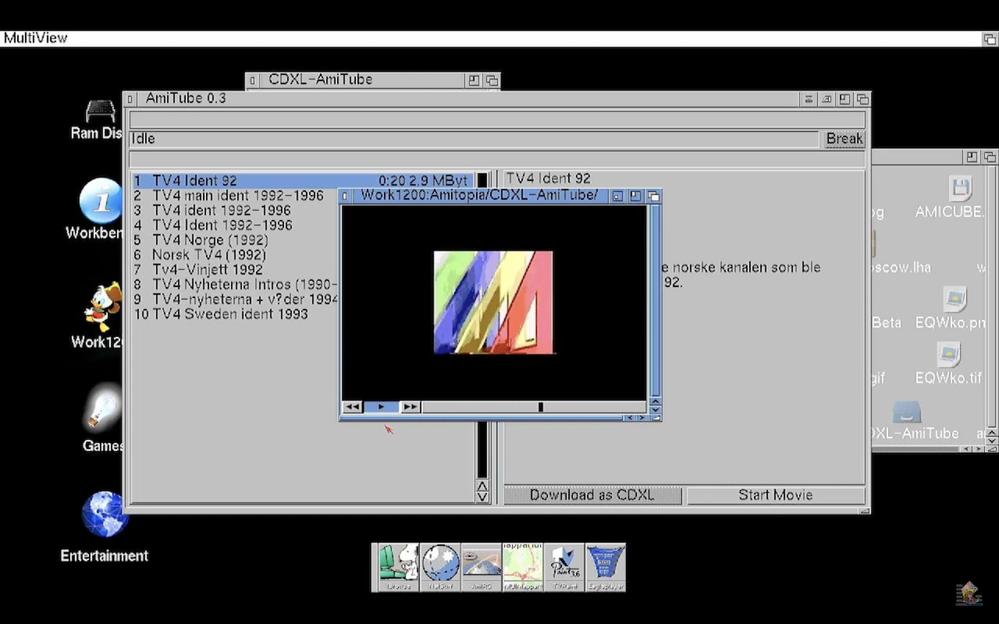Image resolution: width=999 pixels, height=624 pixels.
Task: Click the play button in video player
Action: click(x=381, y=407)
